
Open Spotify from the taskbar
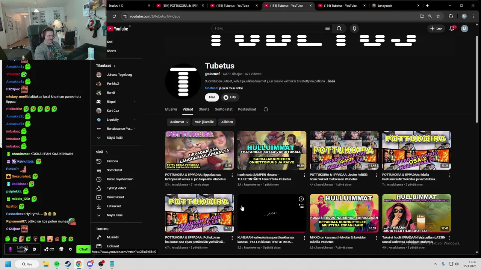pos(57,264)
